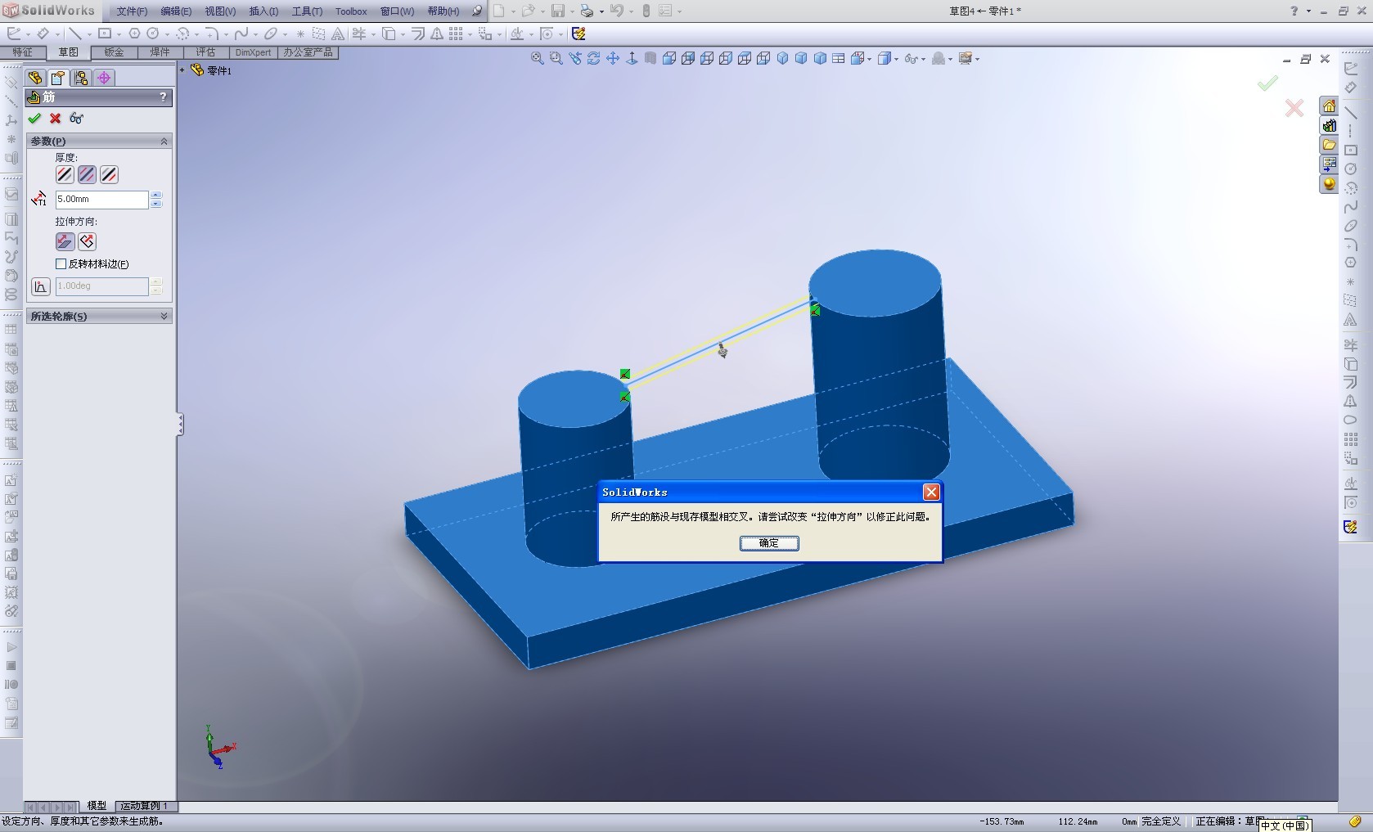
Task: Switch to the DimXpert command tab
Action: 253,52
